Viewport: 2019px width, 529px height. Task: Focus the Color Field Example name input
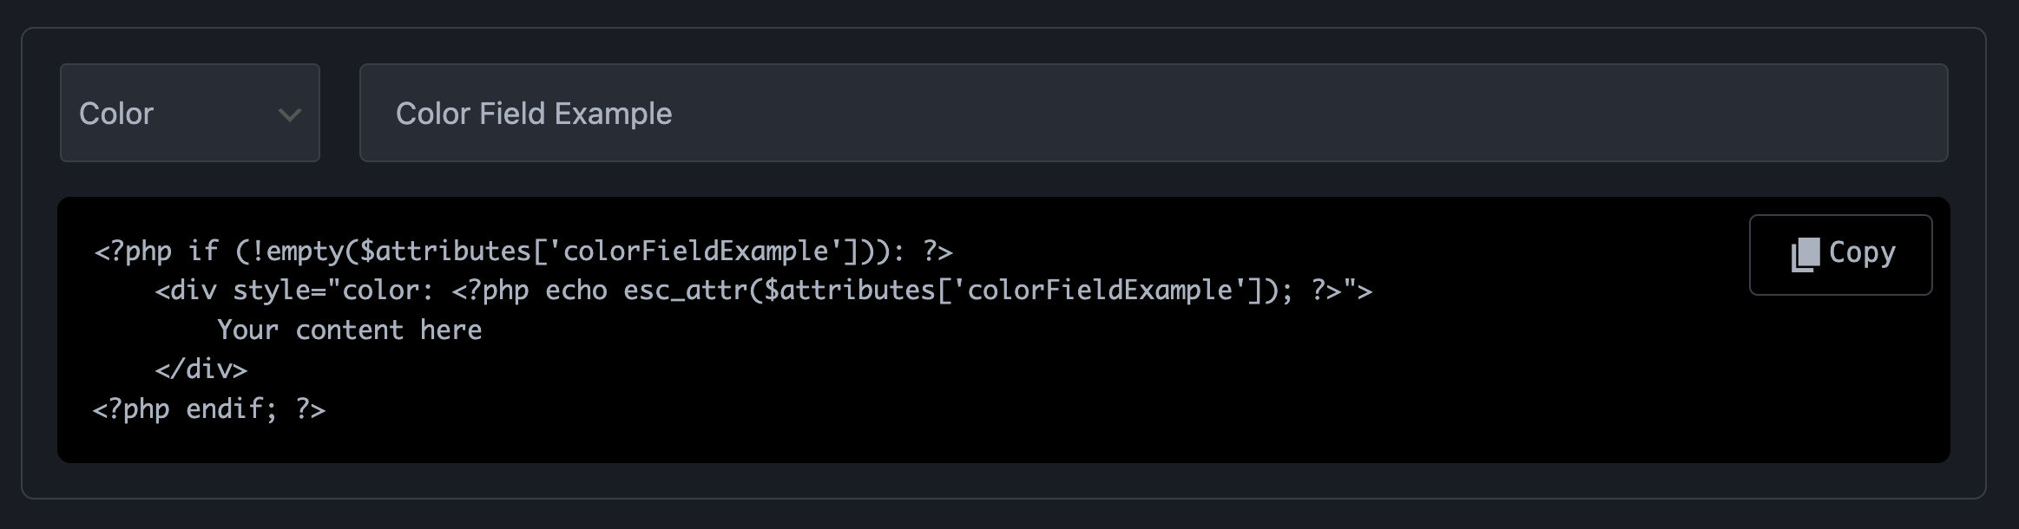click(1153, 113)
